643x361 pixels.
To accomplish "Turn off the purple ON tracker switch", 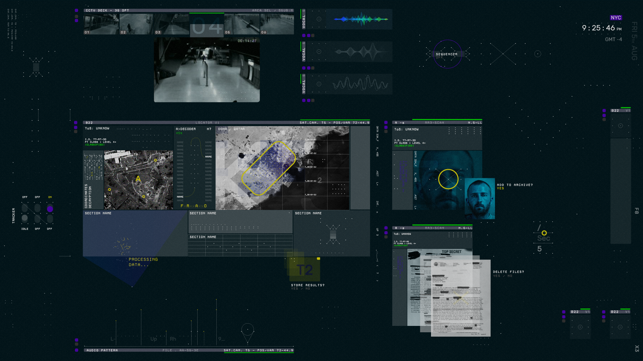I will 50,209.
